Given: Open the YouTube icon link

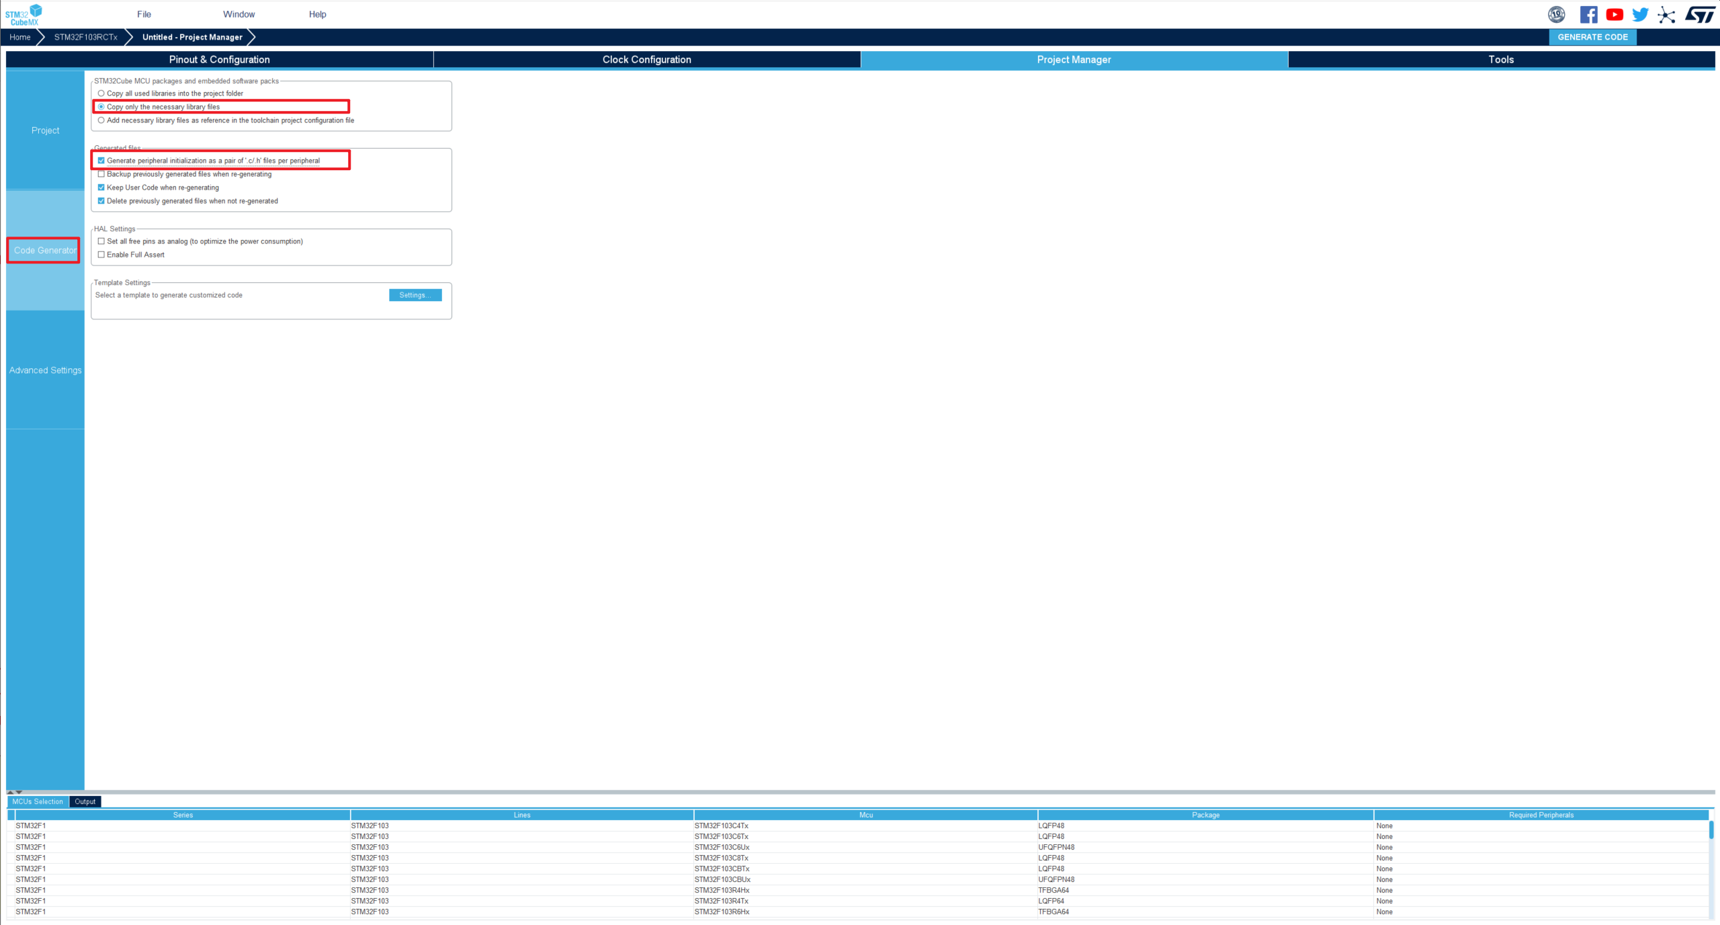Looking at the screenshot, I should click(x=1615, y=14).
